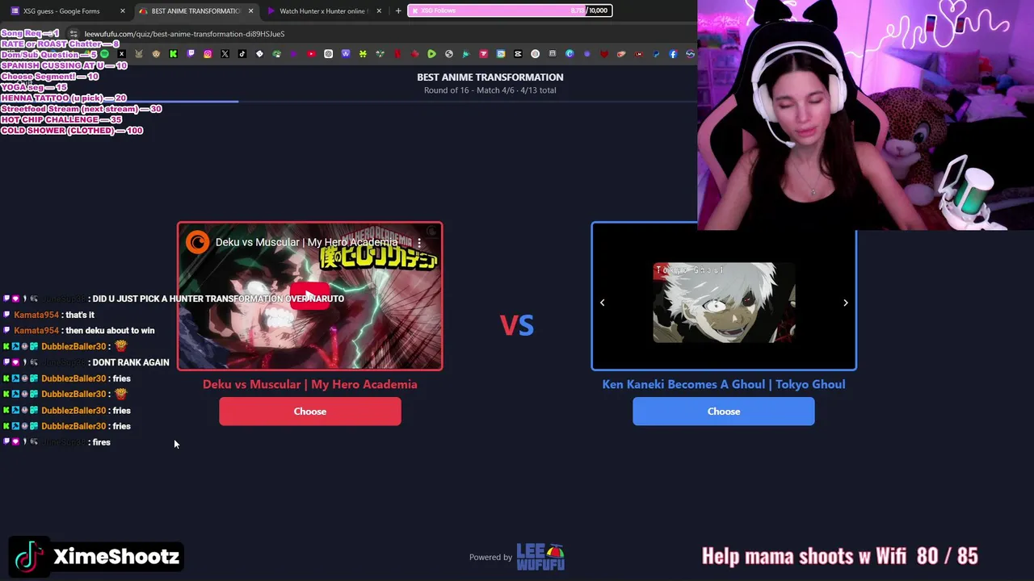
Task: Click the 'Ken Kaneki Becomes A Ghoul' caption
Action: tap(724, 384)
